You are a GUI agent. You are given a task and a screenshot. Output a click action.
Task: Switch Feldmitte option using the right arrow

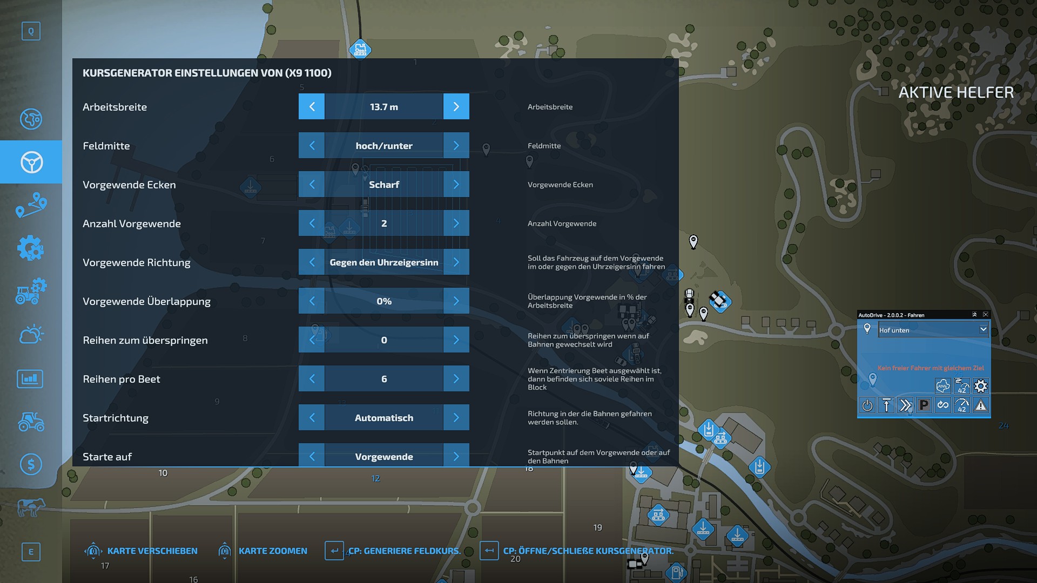pyautogui.click(x=456, y=146)
